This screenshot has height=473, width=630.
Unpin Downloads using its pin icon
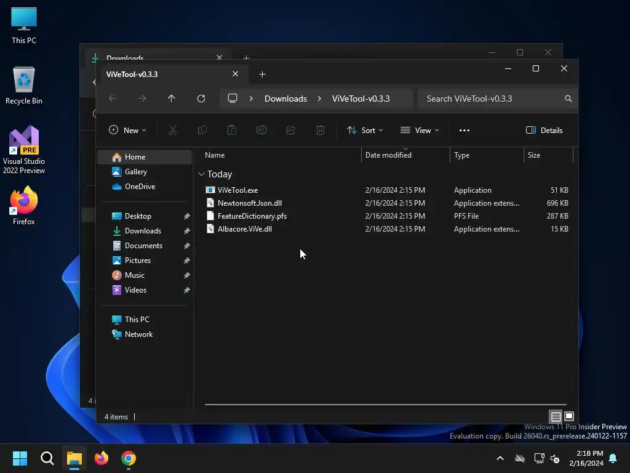click(x=187, y=232)
